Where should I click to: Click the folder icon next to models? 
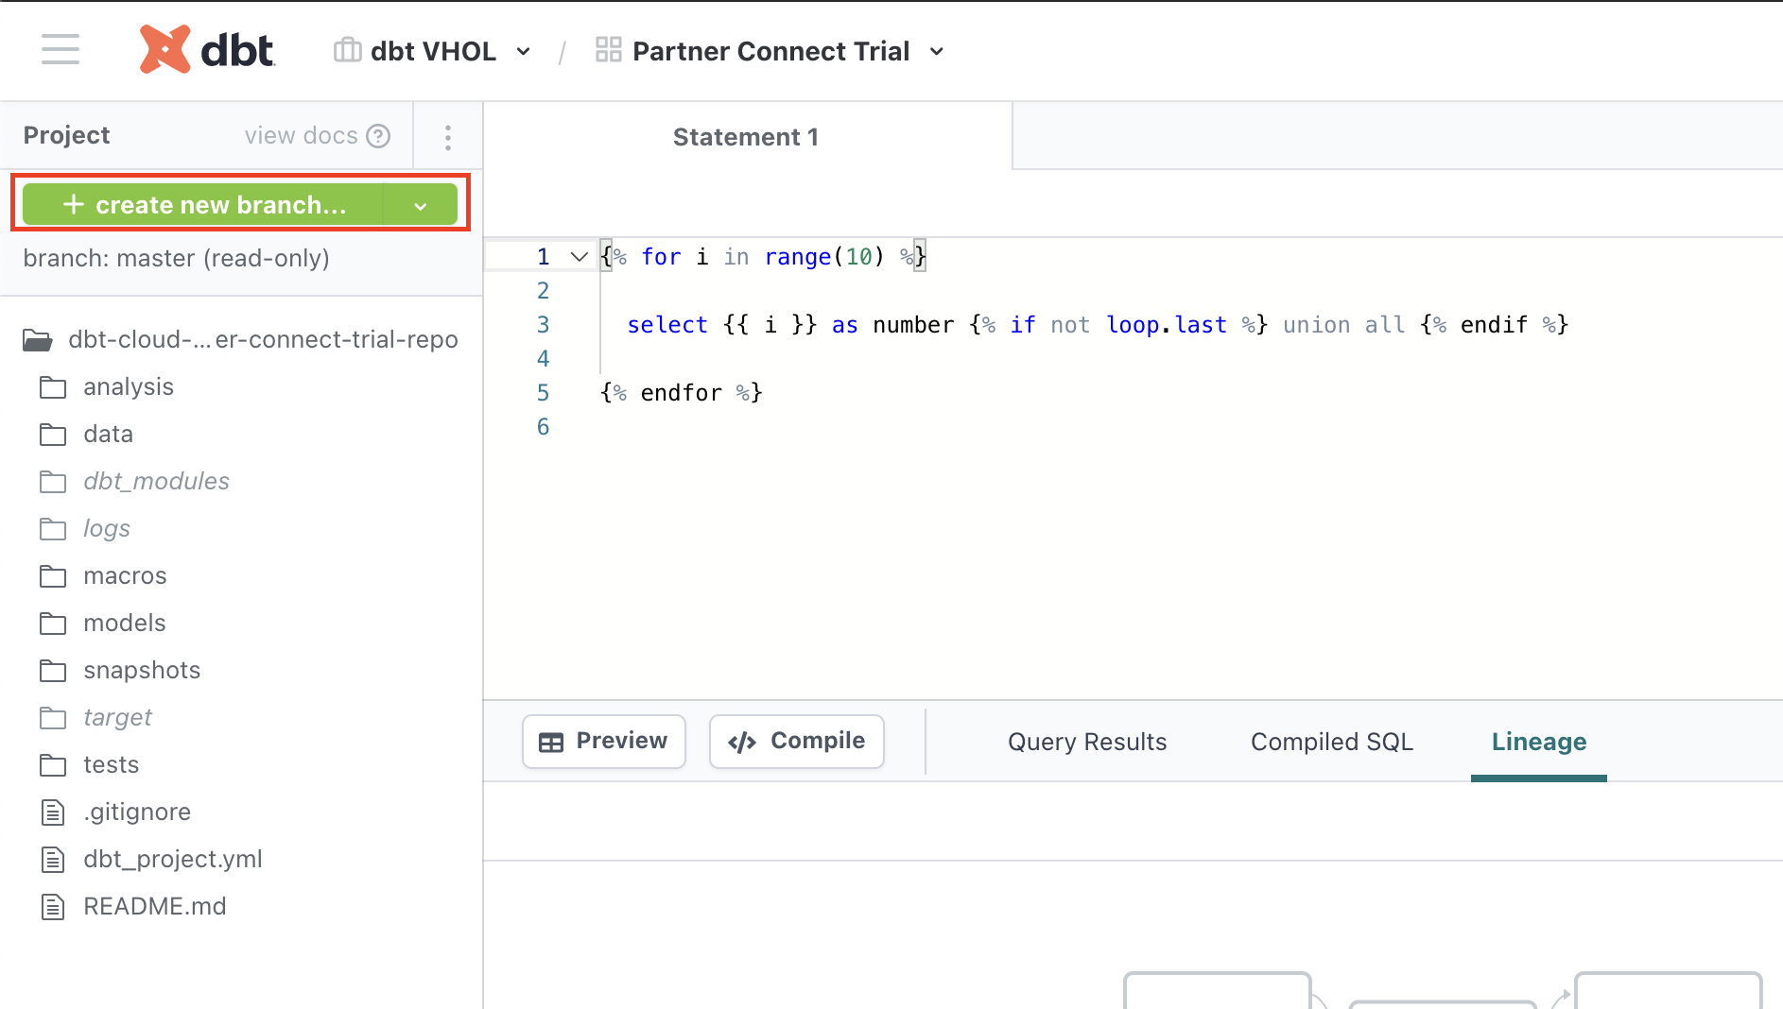pos(52,623)
